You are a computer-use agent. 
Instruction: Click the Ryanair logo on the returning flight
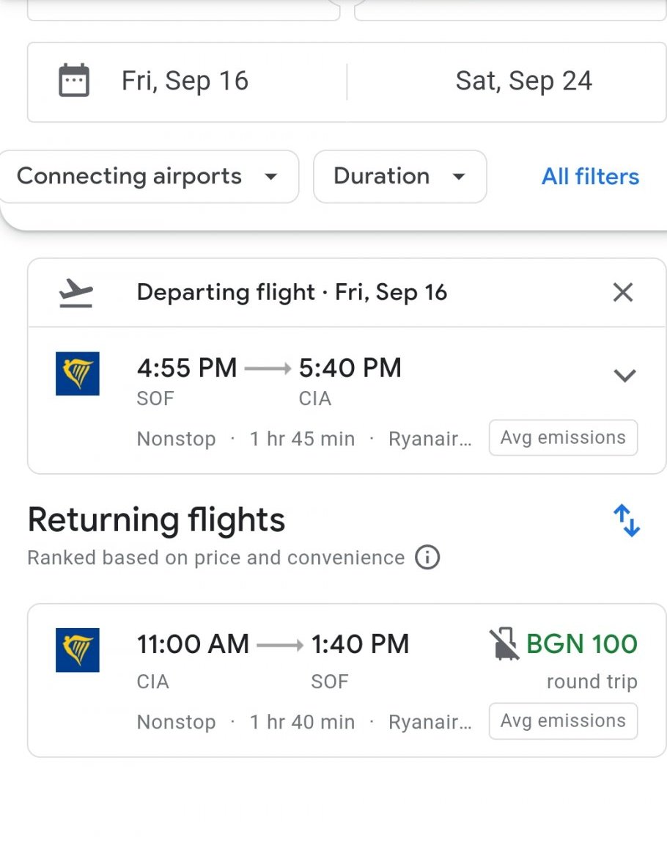point(78,650)
